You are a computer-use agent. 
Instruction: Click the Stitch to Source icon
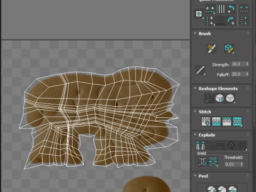(x=227, y=122)
